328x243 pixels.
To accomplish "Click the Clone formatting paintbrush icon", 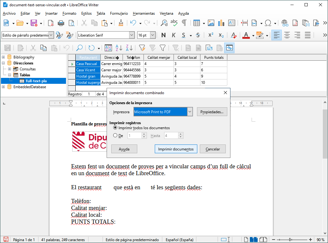I will (121, 23).
